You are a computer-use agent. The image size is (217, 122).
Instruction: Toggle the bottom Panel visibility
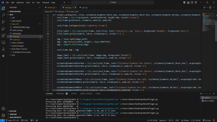188,2
